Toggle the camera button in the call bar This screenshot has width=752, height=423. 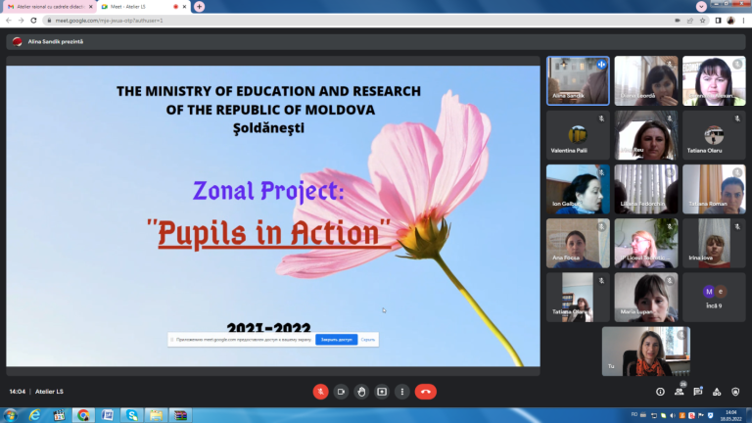coord(341,392)
